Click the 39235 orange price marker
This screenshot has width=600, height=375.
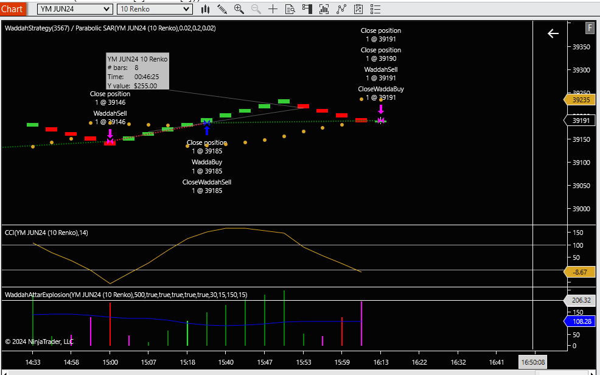(582, 100)
